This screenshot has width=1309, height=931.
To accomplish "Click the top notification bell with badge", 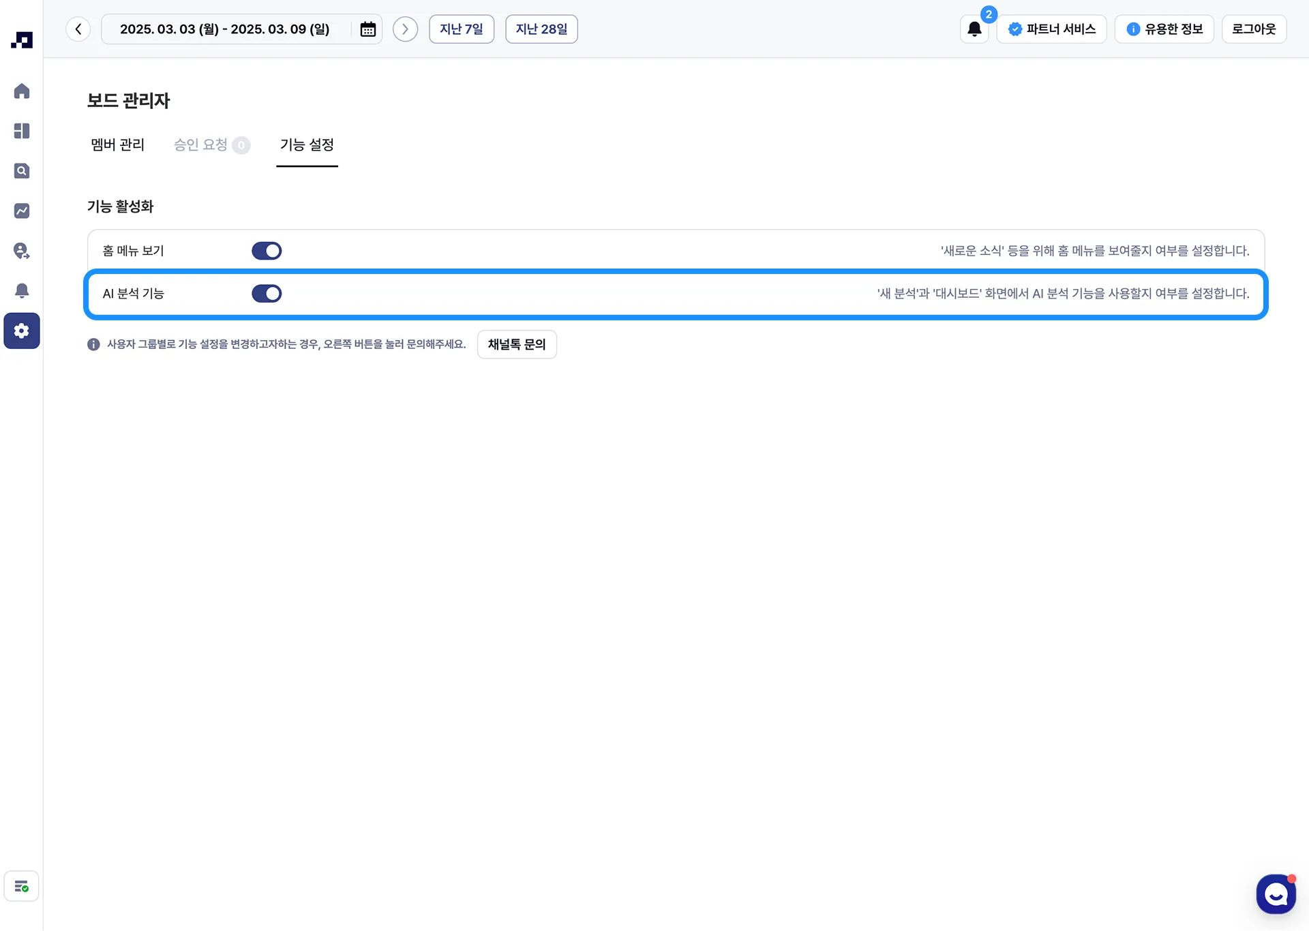I will pos(974,29).
